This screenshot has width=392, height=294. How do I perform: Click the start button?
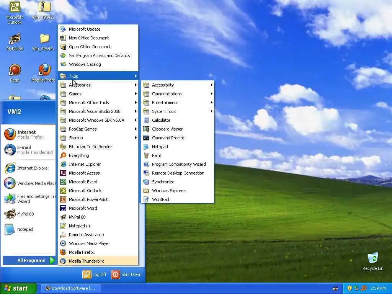(18, 288)
